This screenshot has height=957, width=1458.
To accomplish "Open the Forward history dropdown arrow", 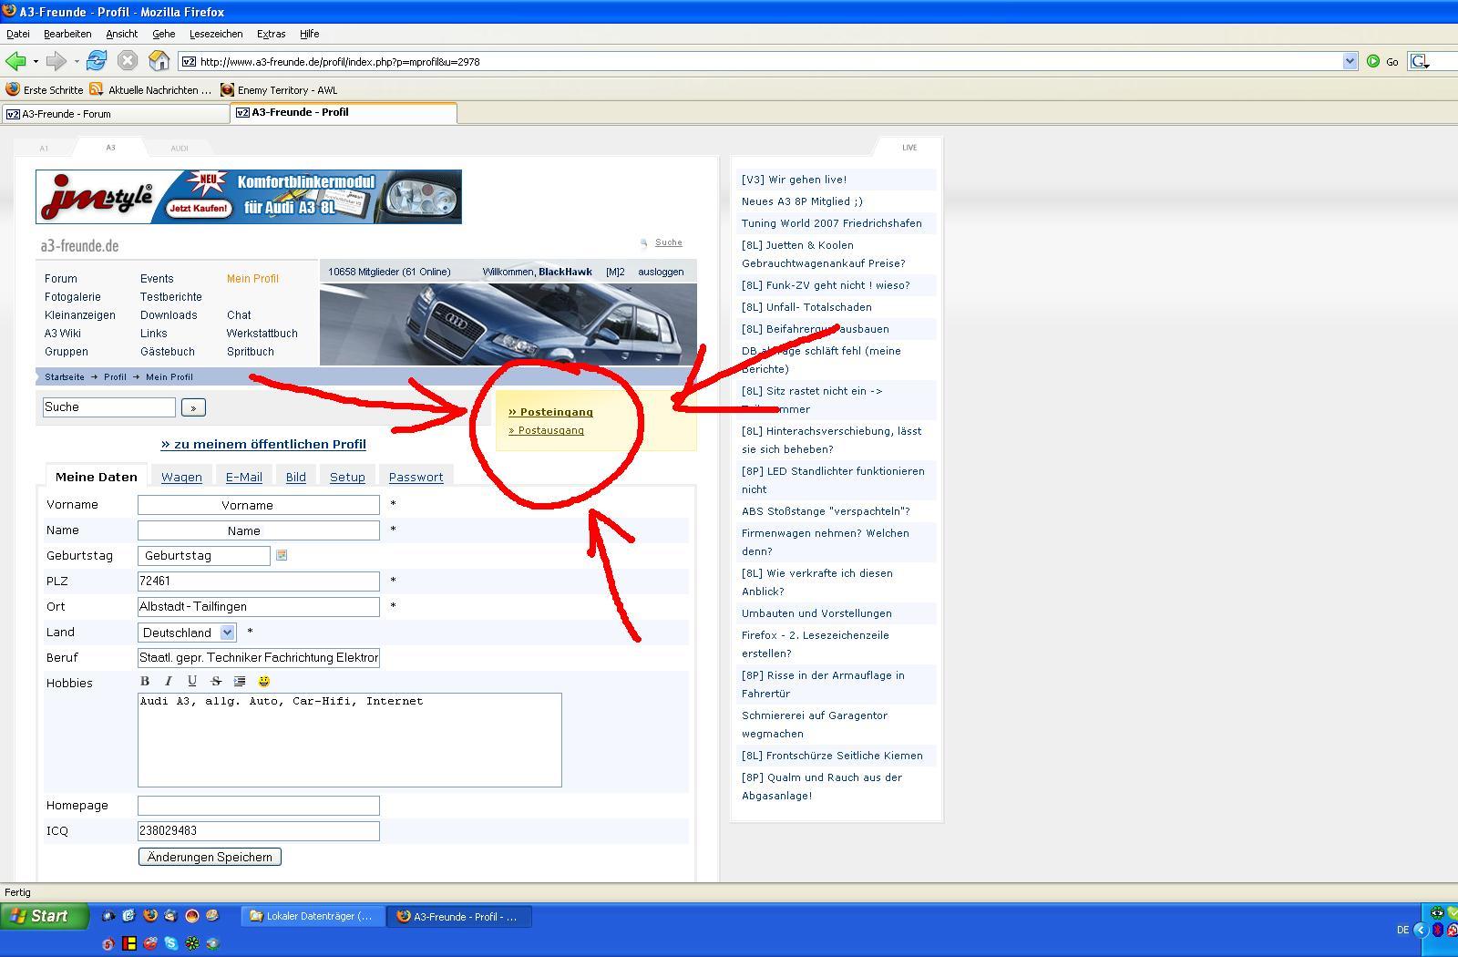I will coord(77,61).
